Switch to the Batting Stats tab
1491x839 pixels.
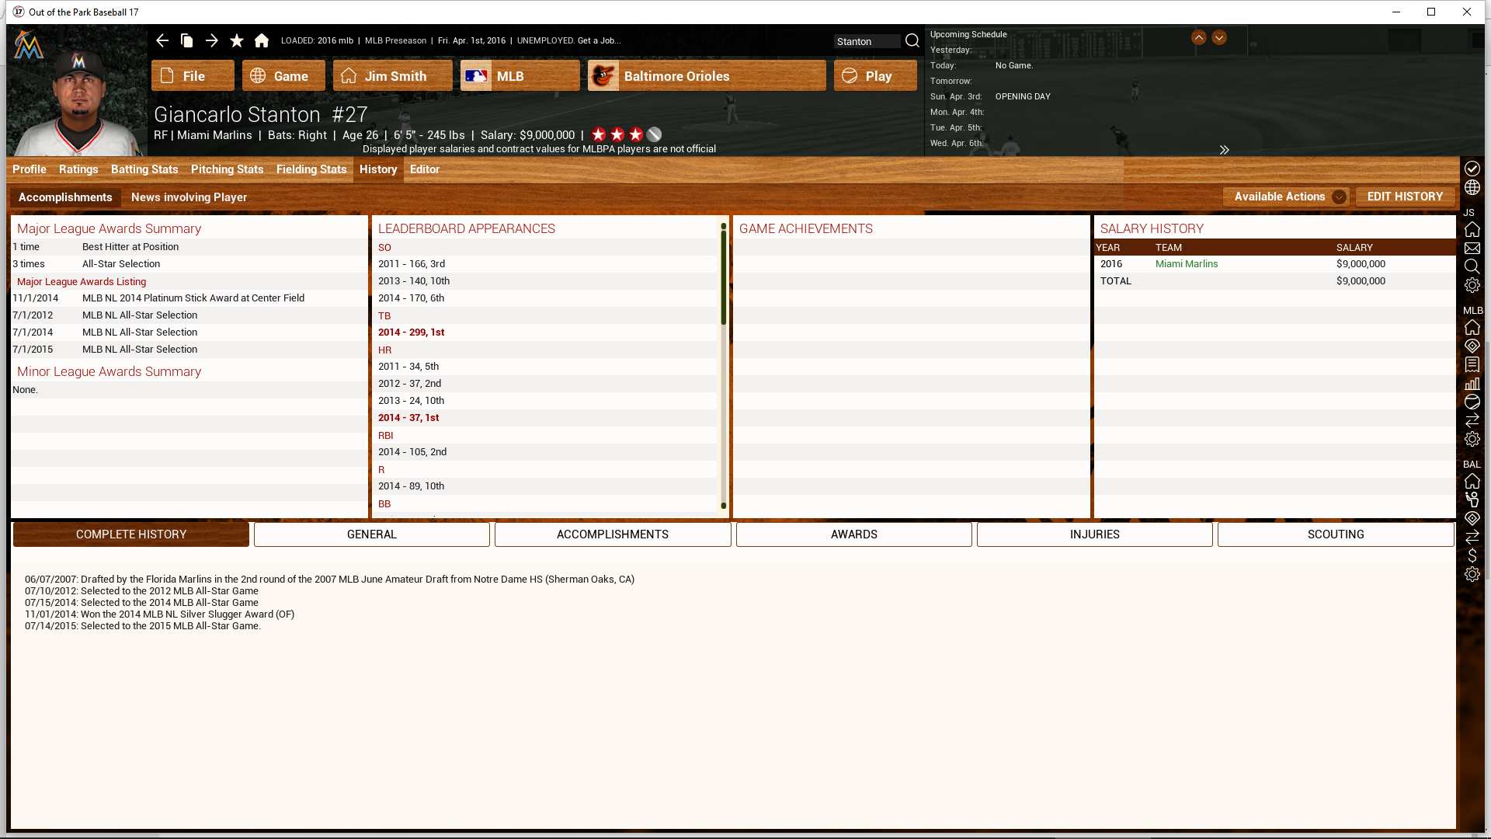click(144, 169)
